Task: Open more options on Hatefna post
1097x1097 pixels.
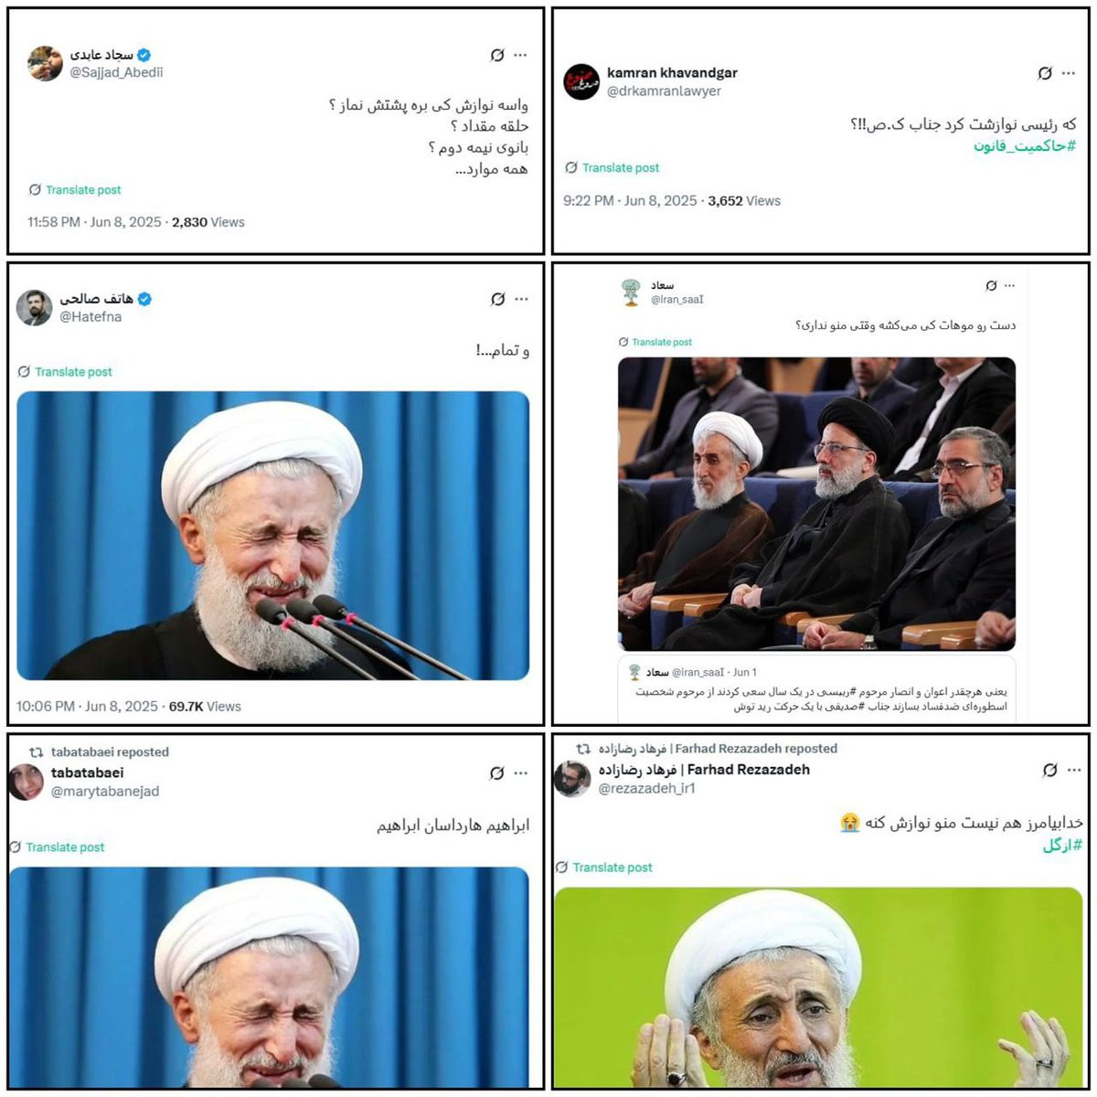Action: [x=521, y=299]
